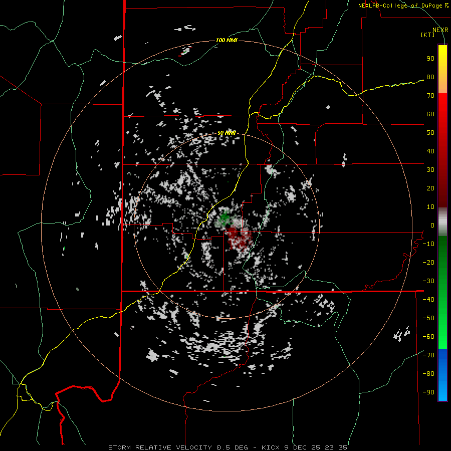The width and height of the screenshot is (451, 451).
Task: Click the STORM RELATIVE VELOCITY caption text
Action: coord(160,447)
